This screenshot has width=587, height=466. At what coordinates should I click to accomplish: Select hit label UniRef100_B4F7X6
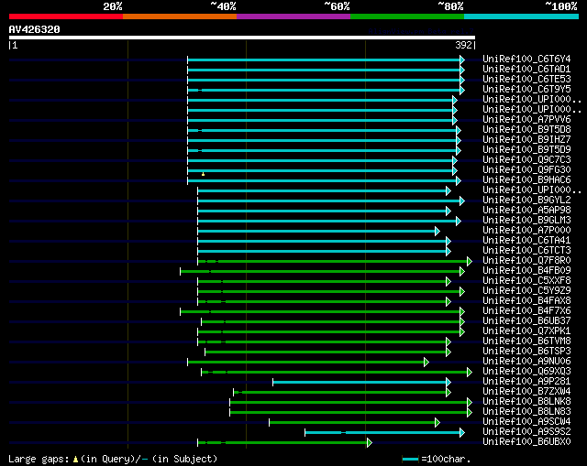[526, 311]
